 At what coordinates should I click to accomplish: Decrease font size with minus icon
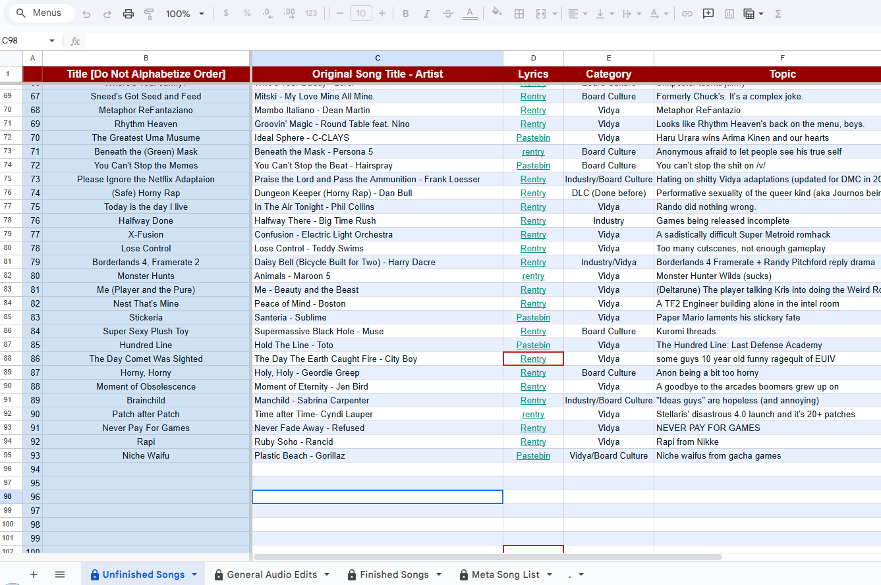(340, 14)
